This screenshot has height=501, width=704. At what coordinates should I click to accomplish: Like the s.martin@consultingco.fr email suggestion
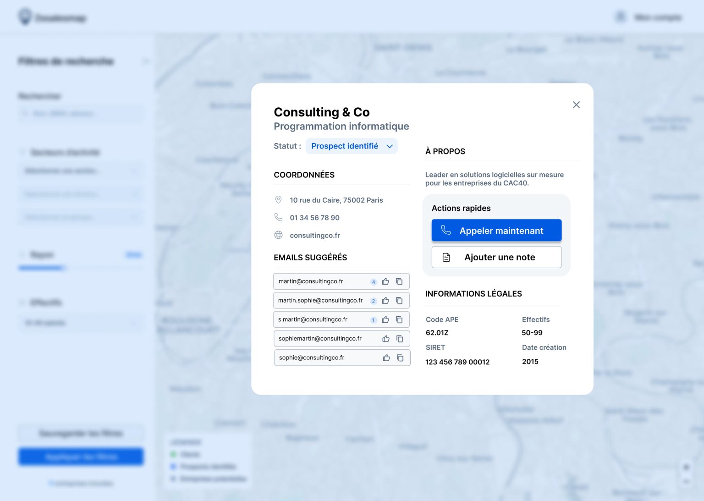[385, 319]
